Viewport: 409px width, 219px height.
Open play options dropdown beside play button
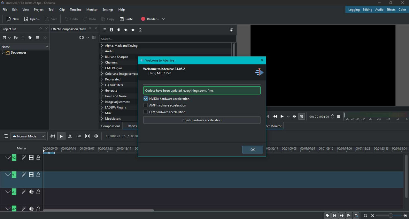(288, 117)
